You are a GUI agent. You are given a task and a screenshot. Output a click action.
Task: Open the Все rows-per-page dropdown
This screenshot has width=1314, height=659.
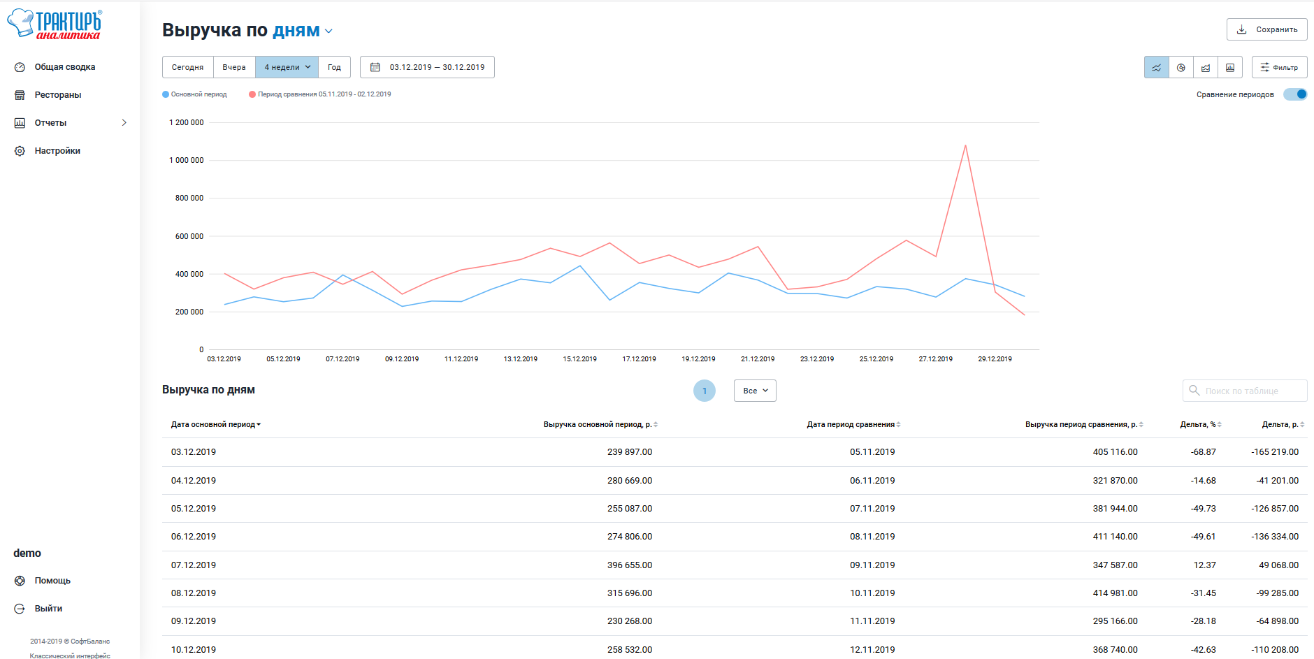755,391
